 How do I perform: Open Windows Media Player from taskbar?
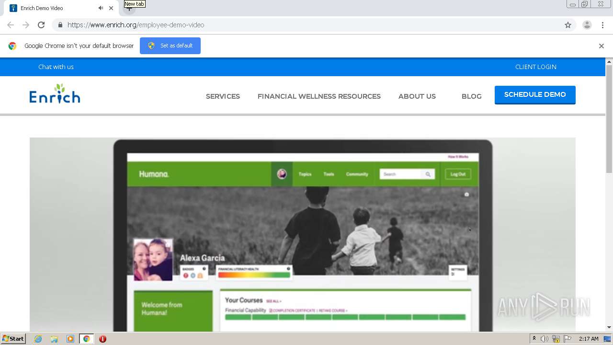[70, 339]
